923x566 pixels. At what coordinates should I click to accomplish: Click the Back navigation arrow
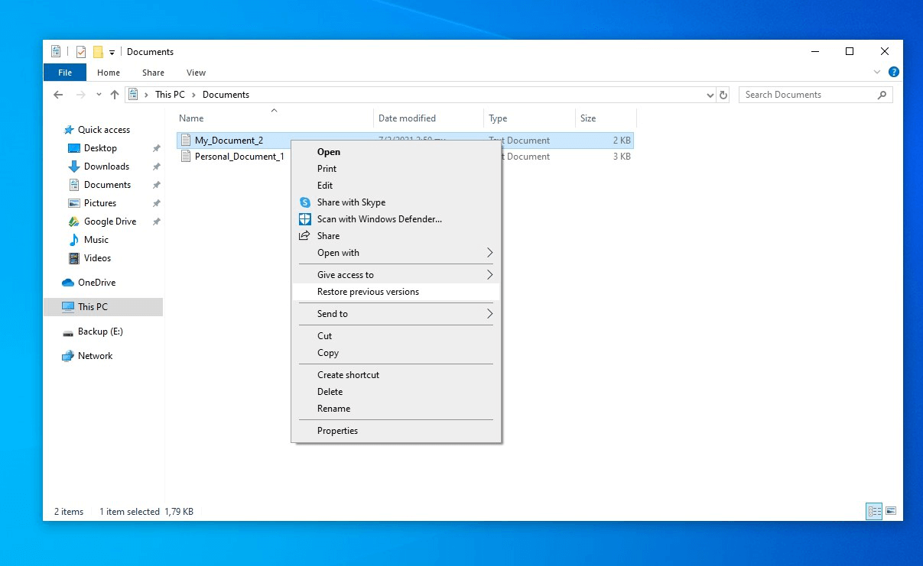[x=58, y=95]
